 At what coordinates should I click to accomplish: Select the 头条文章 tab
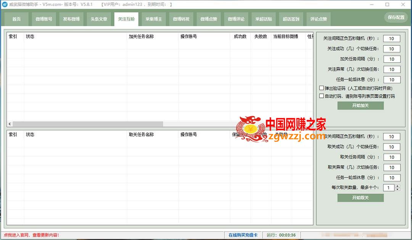[x=99, y=19]
